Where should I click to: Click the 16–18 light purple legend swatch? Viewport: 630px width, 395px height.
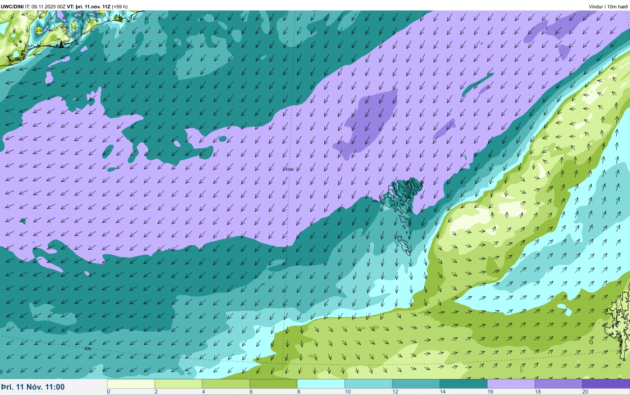point(511,384)
